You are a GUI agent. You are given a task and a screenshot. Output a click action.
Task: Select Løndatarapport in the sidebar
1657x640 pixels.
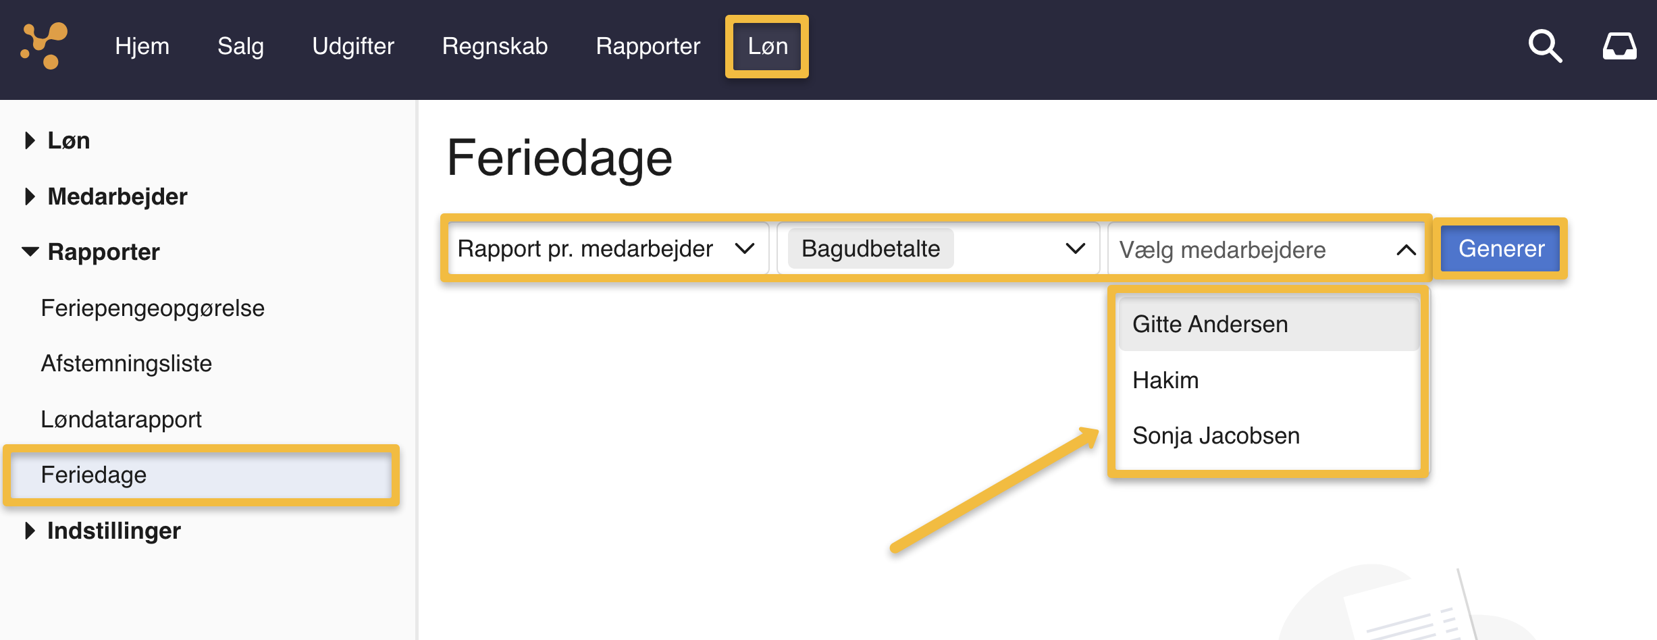[x=122, y=419]
